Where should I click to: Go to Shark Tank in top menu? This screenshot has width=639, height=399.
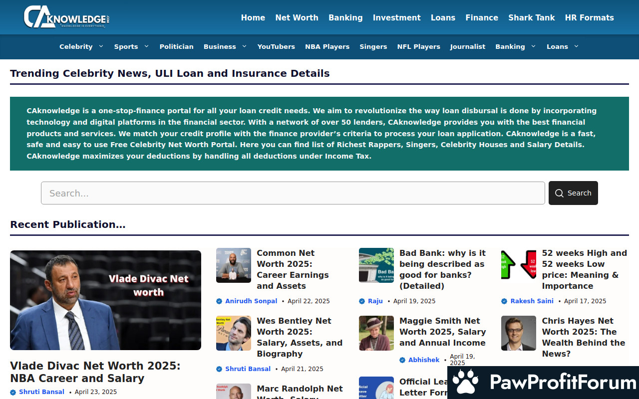[531, 17]
